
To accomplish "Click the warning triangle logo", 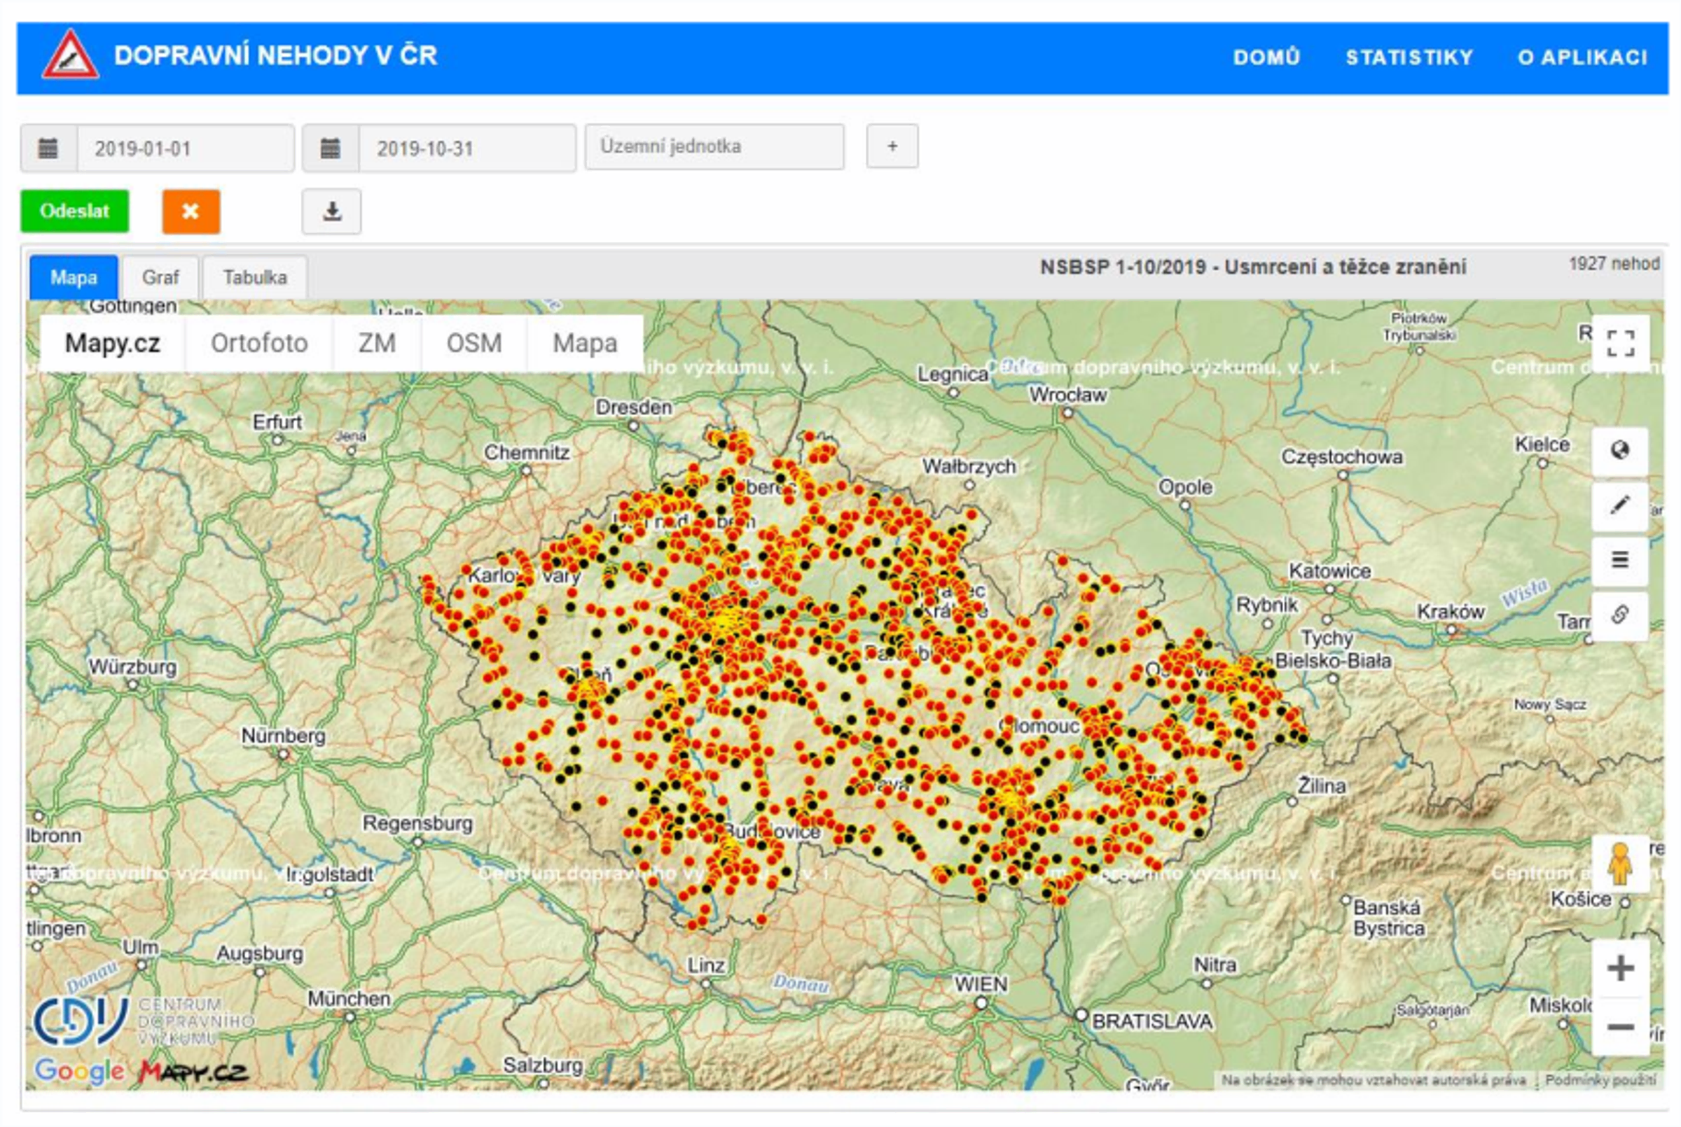I will coord(70,55).
